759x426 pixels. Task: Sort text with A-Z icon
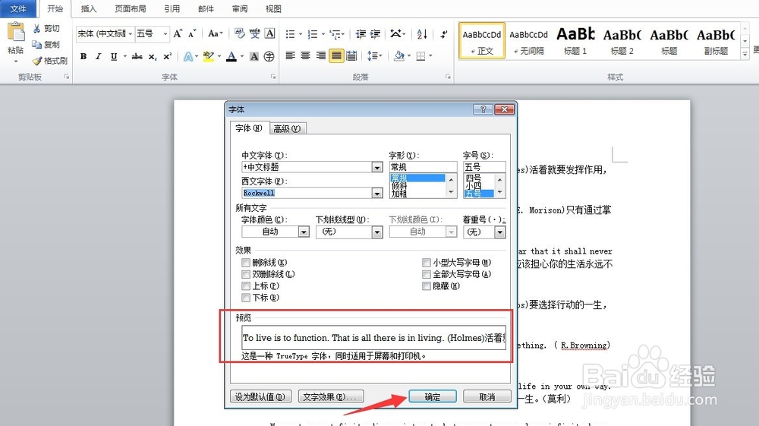tap(422, 34)
